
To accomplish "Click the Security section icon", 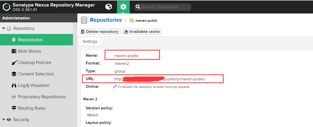I will coord(9,119).
